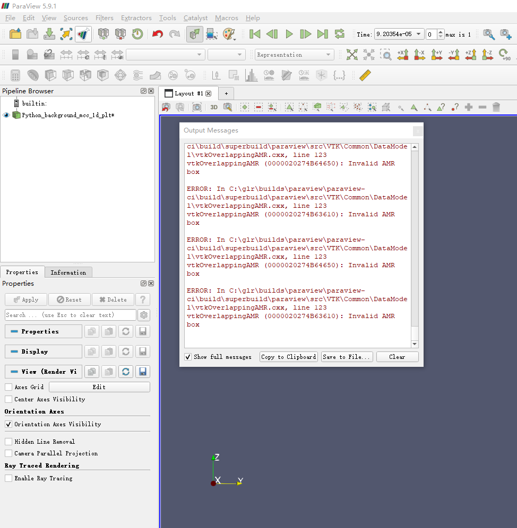Viewport: 517px width, 528px height.
Task: Enable Hidden Line Removal checkbox
Action: 9,442
